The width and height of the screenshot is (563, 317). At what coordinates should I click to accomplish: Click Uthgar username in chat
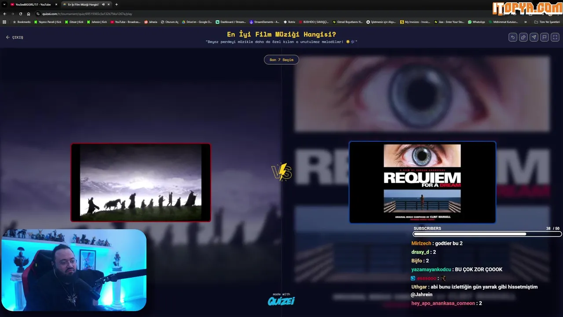[x=419, y=287]
